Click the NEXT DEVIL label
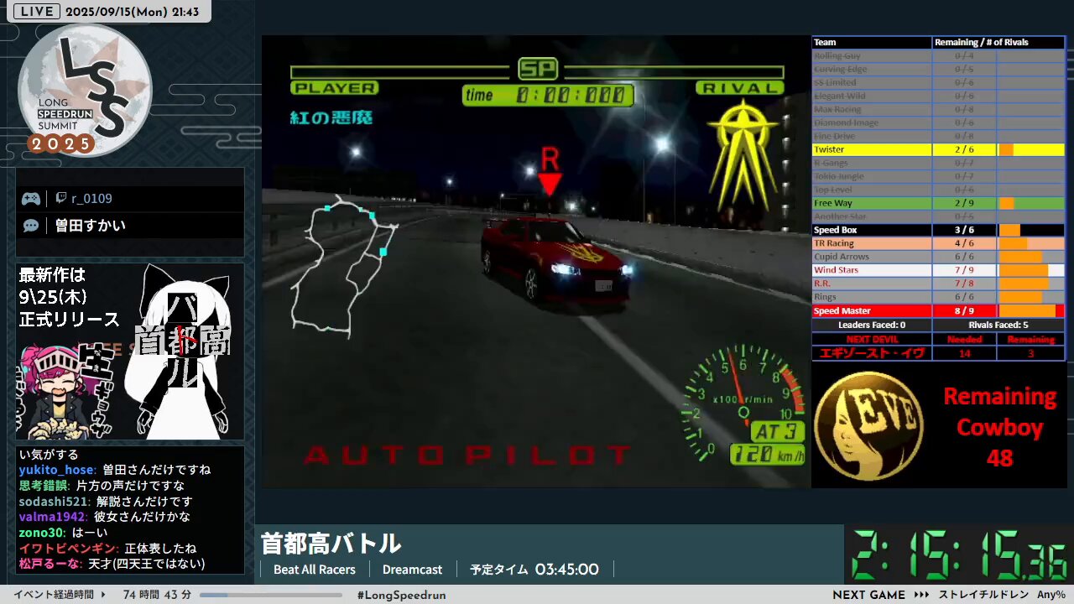This screenshot has width=1074, height=604. (x=872, y=339)
